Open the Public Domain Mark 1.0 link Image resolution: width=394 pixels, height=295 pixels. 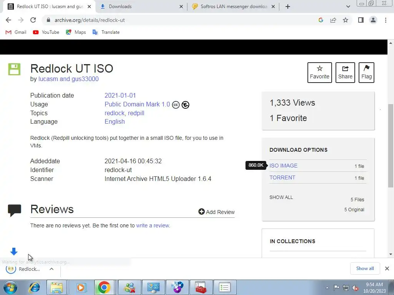click(x=137, y=104)
